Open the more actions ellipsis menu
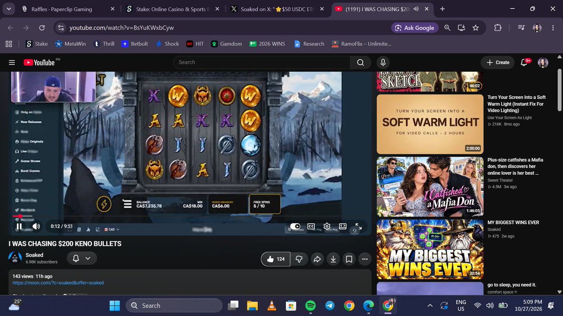 tap(365, 259)
